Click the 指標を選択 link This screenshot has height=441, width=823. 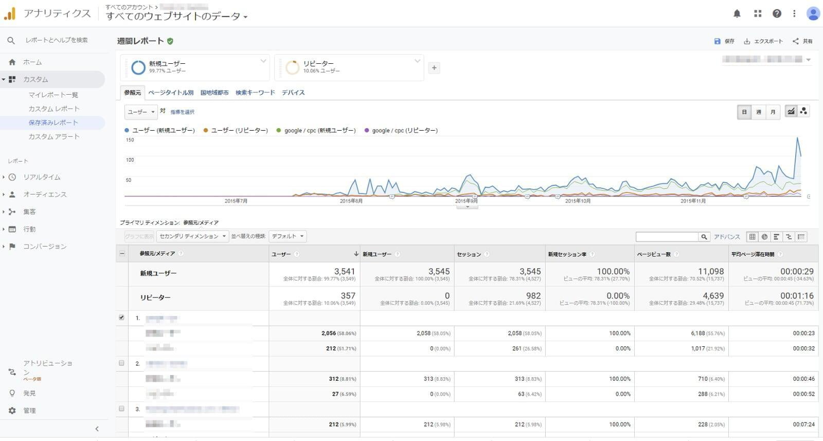click(182, 112)
